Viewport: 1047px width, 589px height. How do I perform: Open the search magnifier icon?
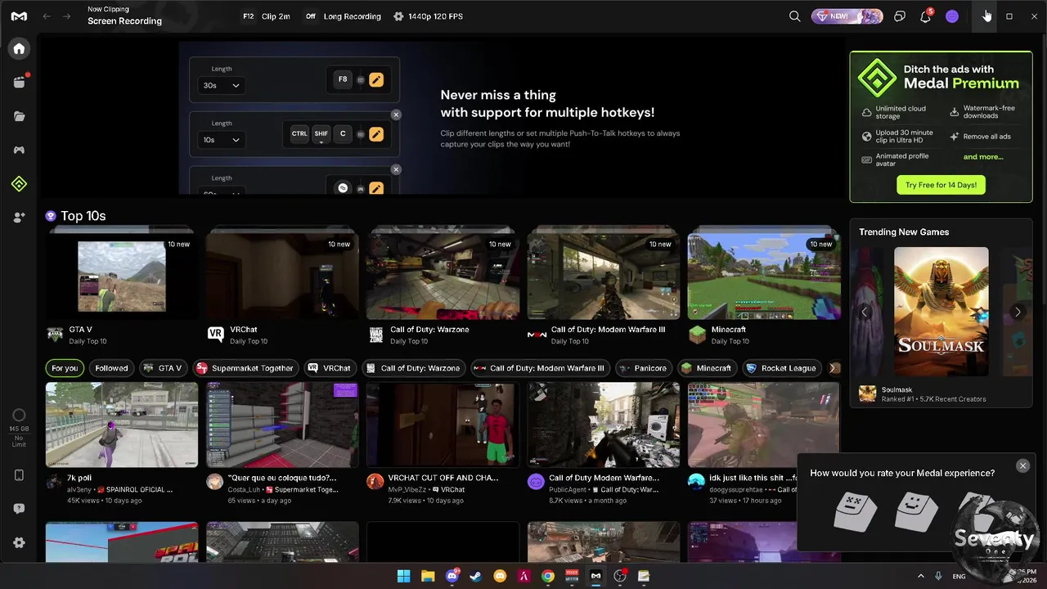click(794, 16)
